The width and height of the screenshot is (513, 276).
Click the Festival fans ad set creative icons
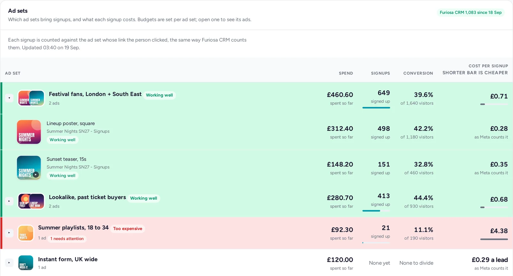tap(31, 98)
